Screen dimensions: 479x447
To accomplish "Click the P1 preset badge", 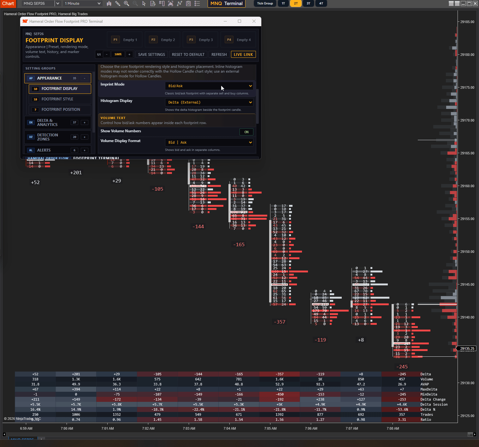I will pos(115,40).
